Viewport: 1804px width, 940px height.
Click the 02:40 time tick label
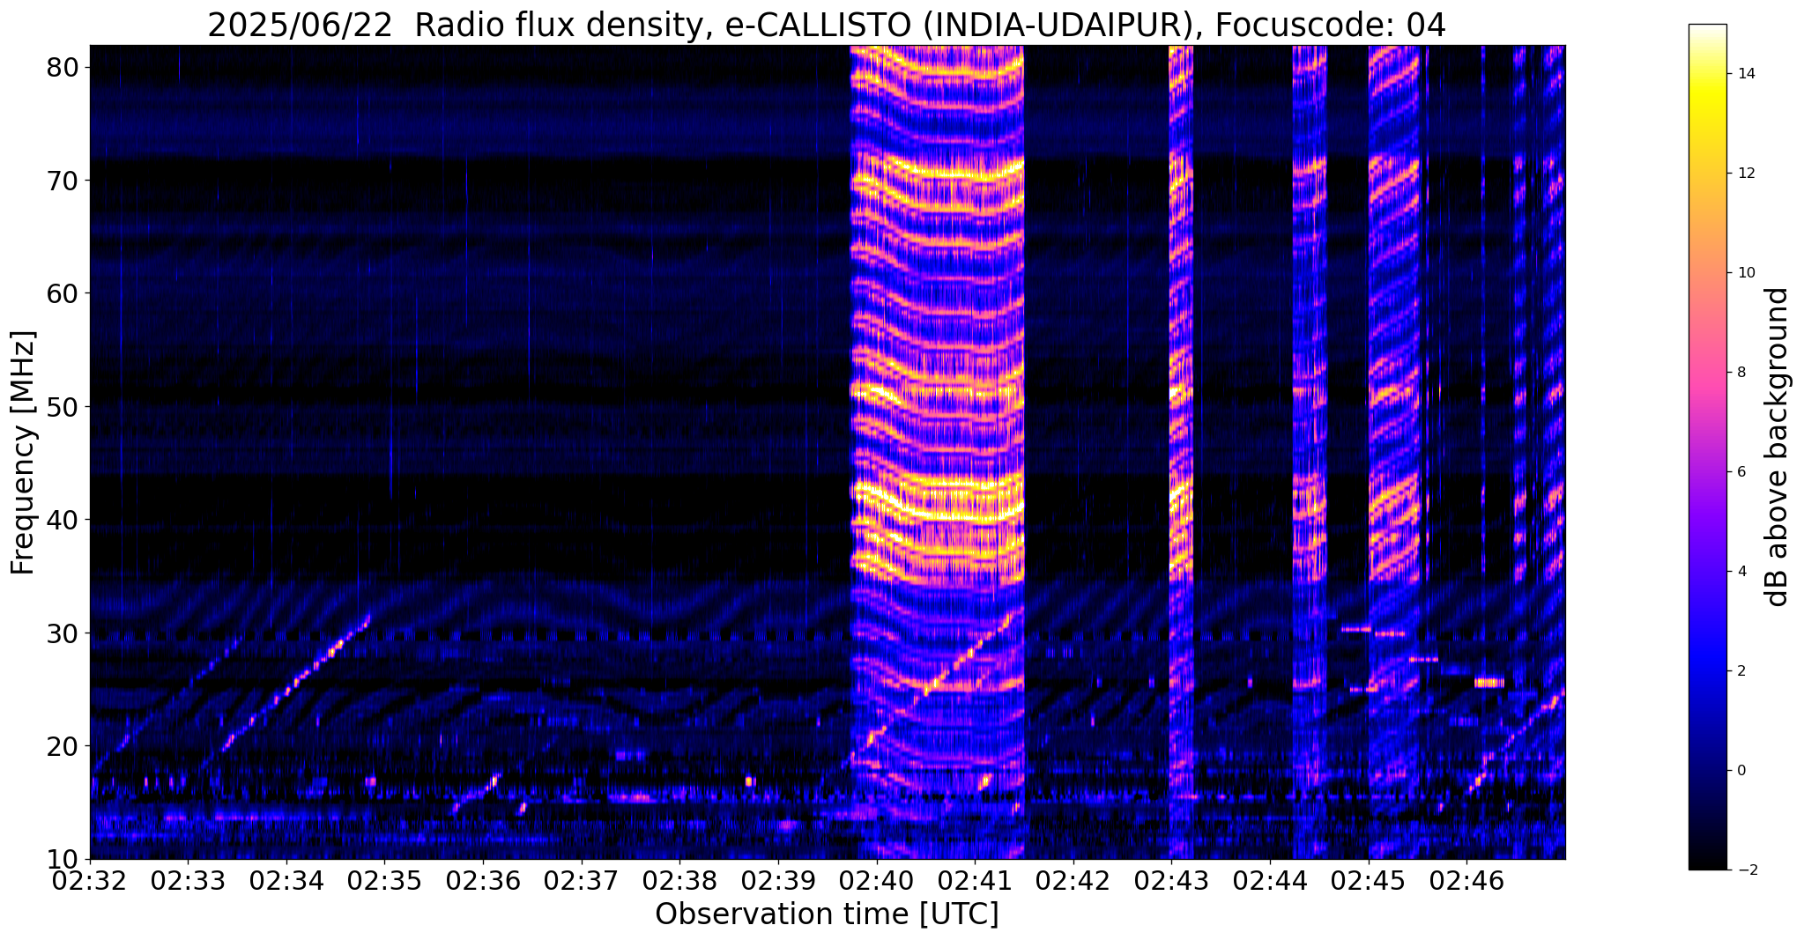877,880
